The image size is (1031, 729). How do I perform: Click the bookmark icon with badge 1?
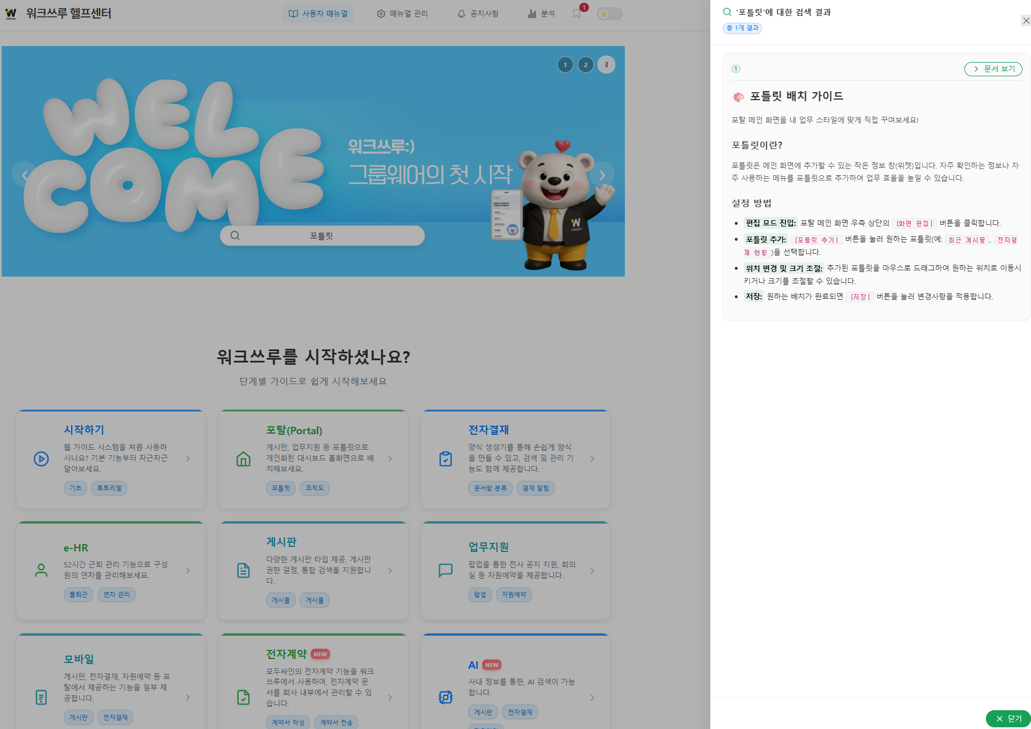tap(576, 14)
